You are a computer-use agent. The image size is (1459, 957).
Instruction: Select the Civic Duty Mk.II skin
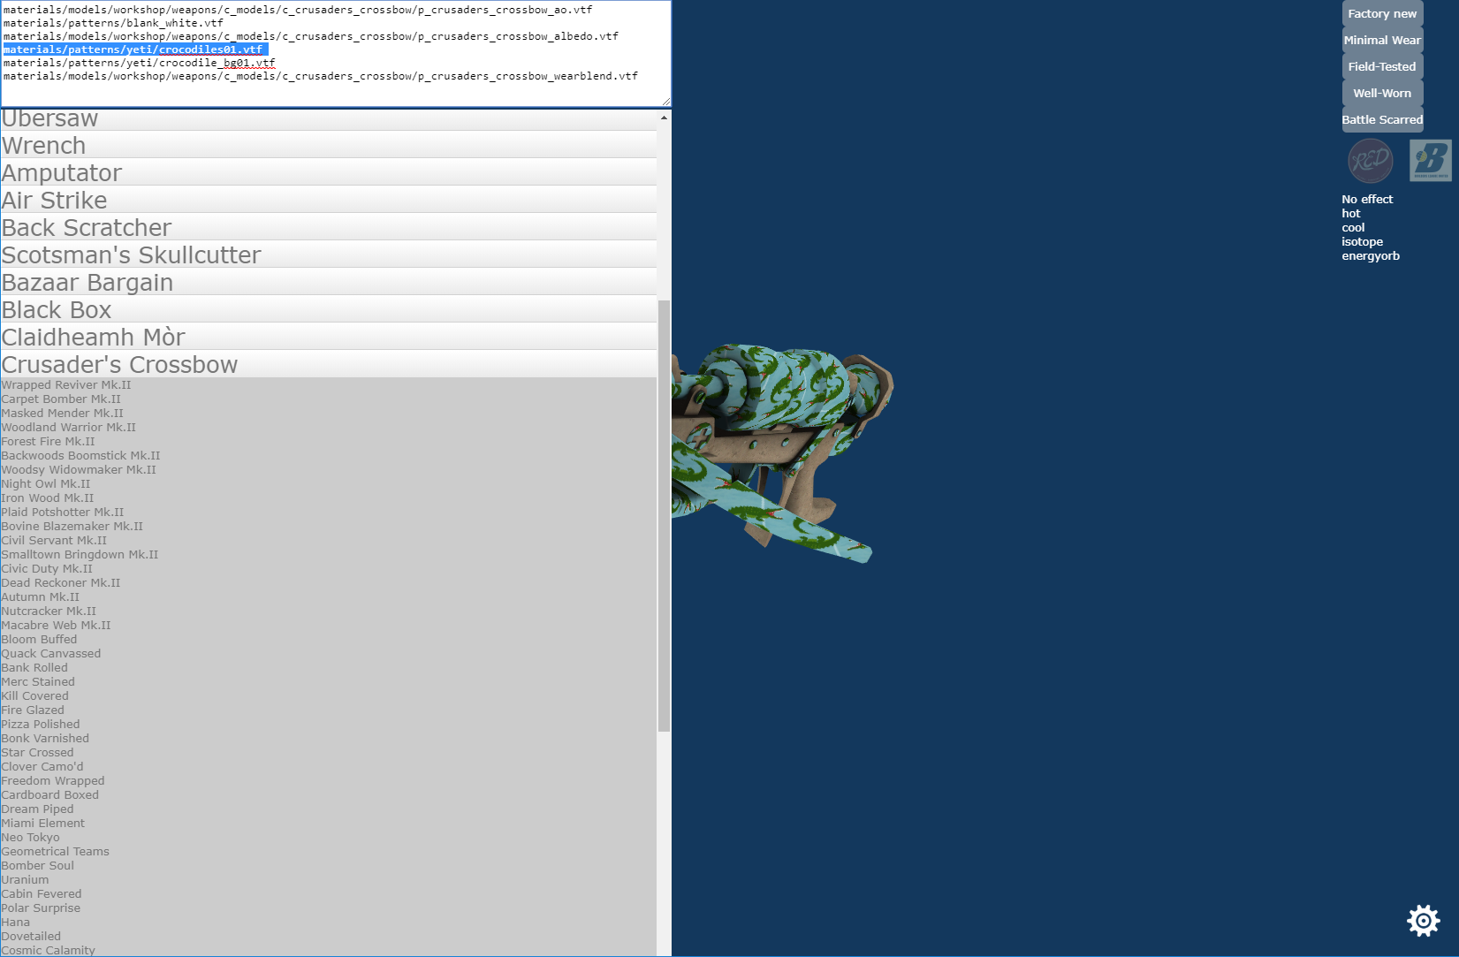tap(47, 569)
